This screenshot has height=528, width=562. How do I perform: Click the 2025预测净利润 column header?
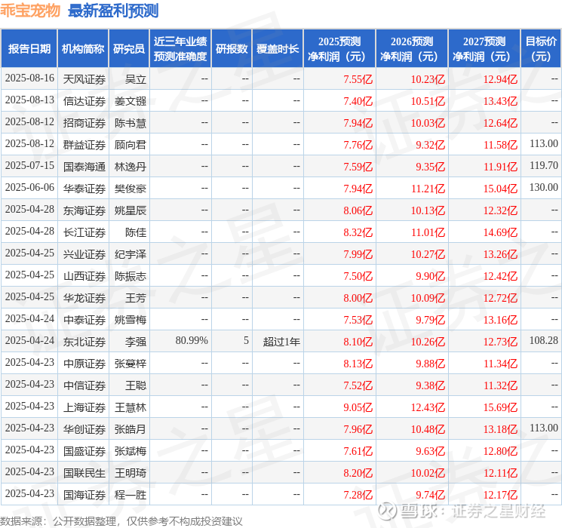click(339, 49)
